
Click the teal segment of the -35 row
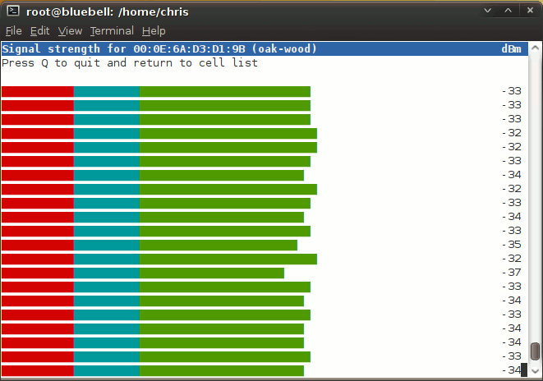click(x=106, y=245)
